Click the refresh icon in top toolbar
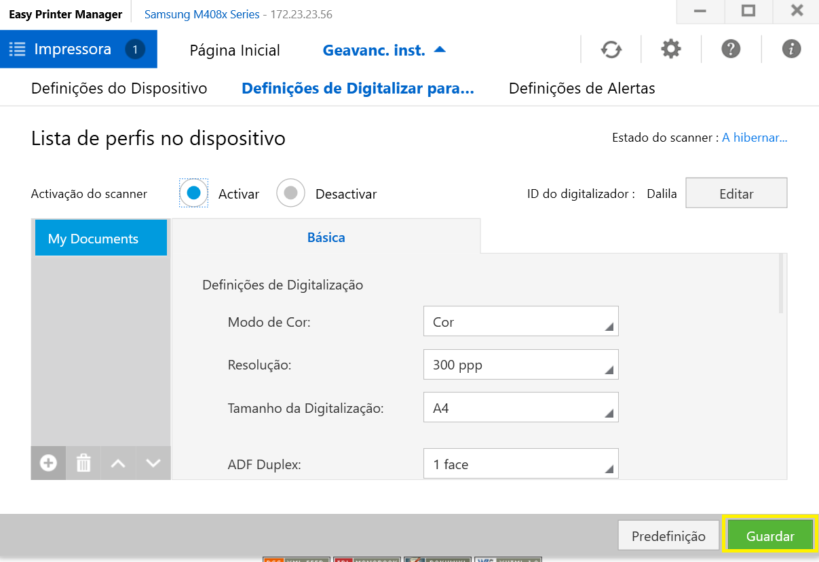Image resolution: width=819 pixels, height=562 pixels. click(611, 49)
